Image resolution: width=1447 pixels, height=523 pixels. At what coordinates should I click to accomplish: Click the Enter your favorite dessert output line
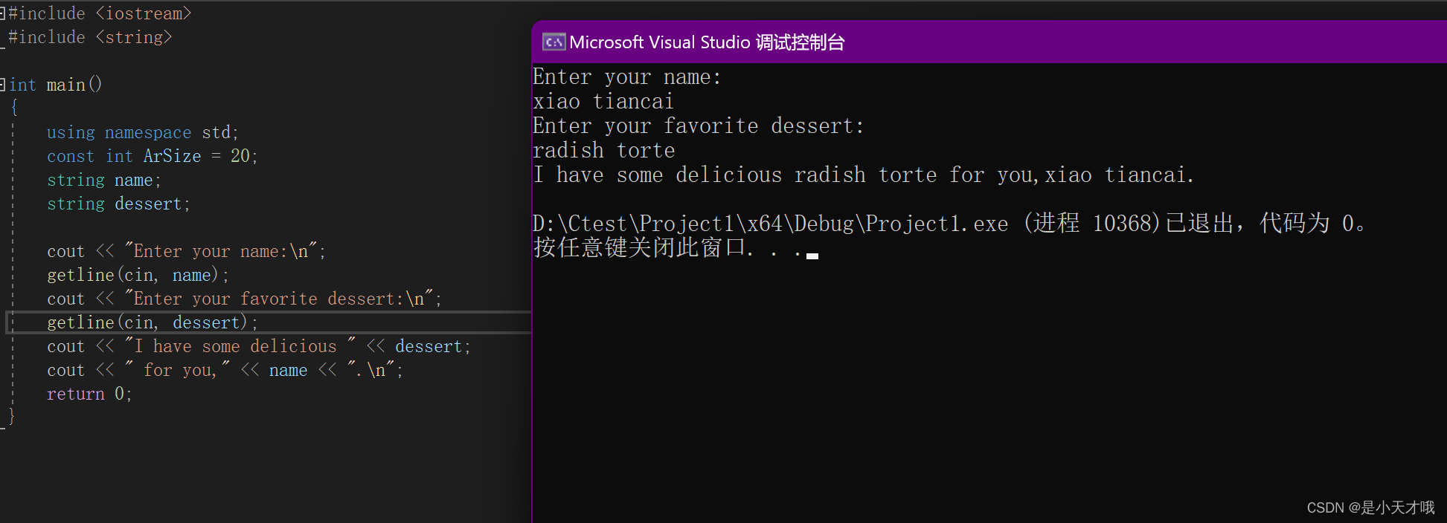(x=697, y=126)
